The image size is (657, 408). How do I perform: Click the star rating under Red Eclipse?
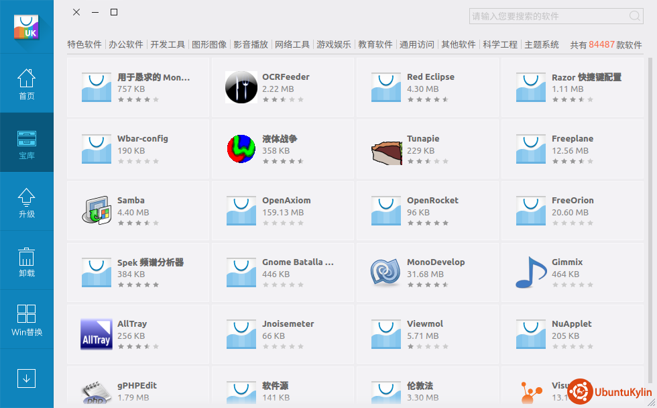[x=428, y=99]
